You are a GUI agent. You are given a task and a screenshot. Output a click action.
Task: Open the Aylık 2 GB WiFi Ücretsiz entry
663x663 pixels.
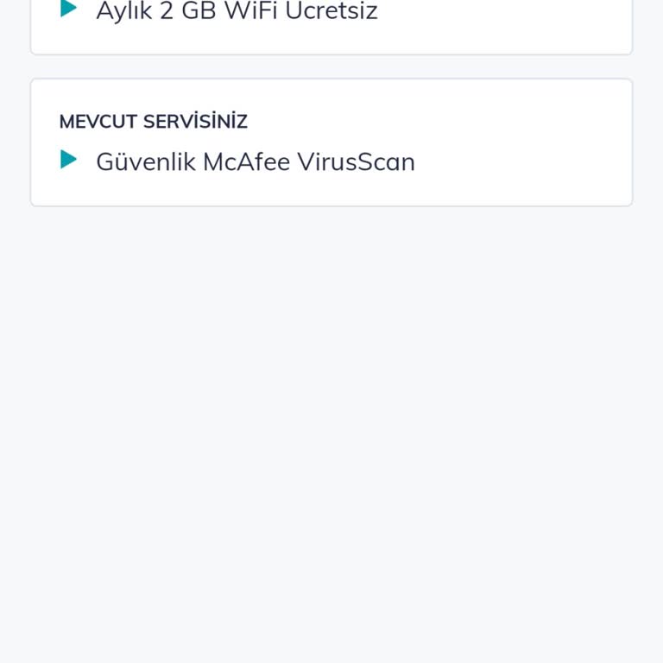[x=237, y=11]
